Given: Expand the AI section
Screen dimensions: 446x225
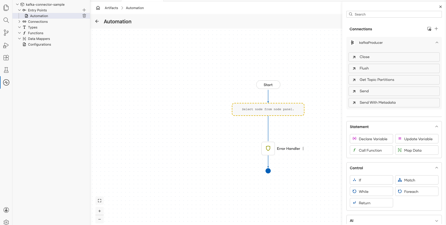Looking at the screenshot, I should [x=437, y=221].
